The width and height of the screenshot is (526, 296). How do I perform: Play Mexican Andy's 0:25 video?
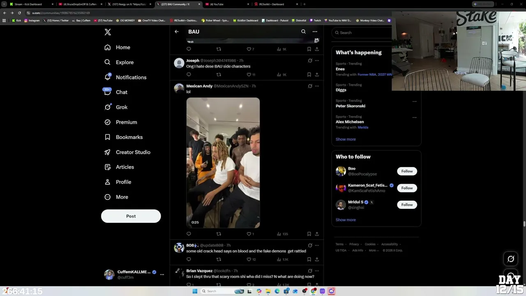click(223, 163)
